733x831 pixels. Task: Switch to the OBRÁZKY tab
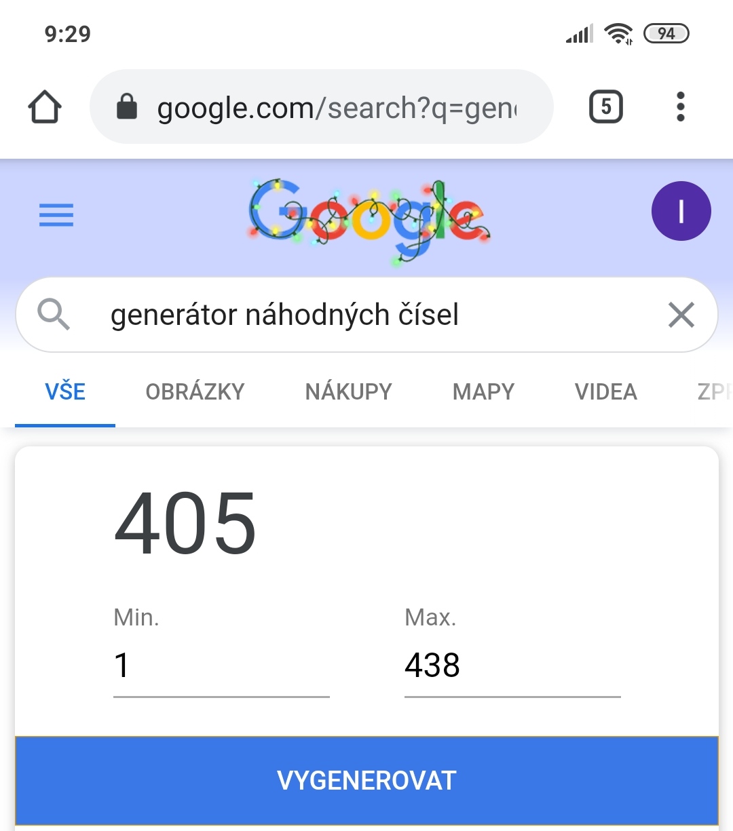click(195, 392)
